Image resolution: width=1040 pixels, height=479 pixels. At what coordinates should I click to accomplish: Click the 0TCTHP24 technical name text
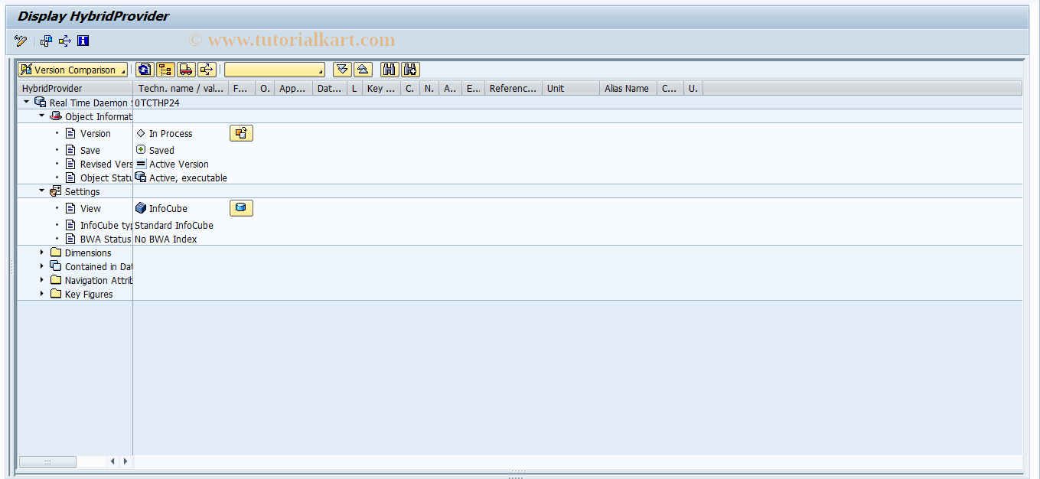coord(158,103)
